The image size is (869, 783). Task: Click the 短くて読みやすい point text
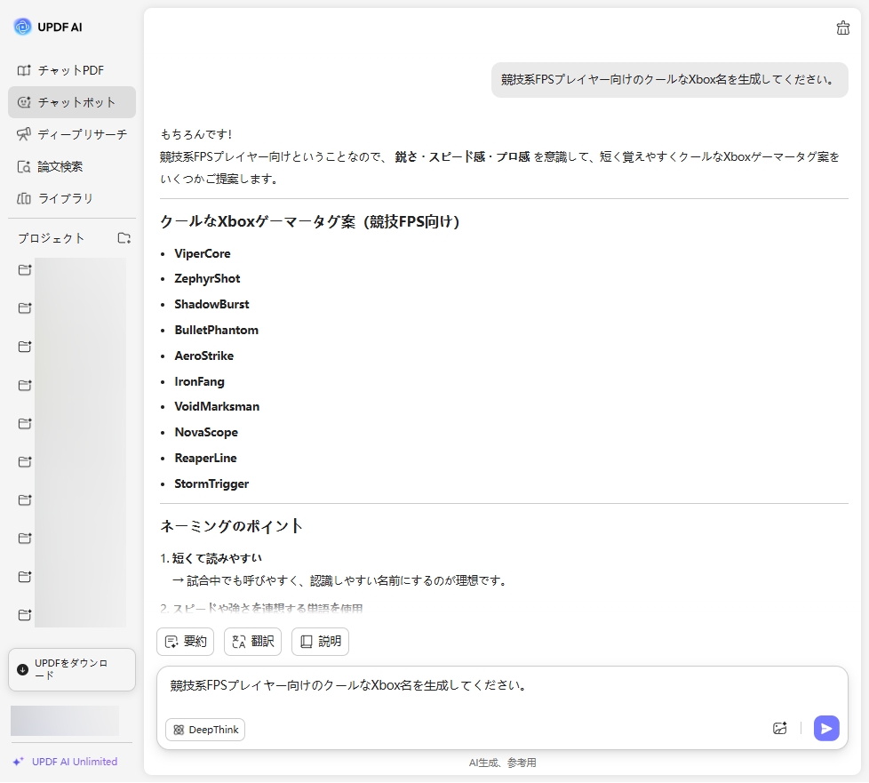217,558
